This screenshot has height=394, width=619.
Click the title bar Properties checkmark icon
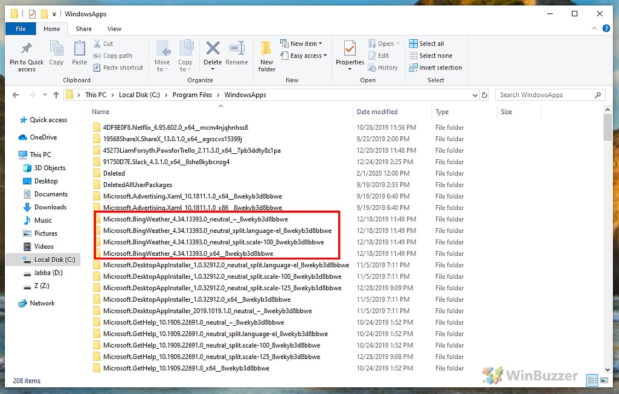pos(33,14)
